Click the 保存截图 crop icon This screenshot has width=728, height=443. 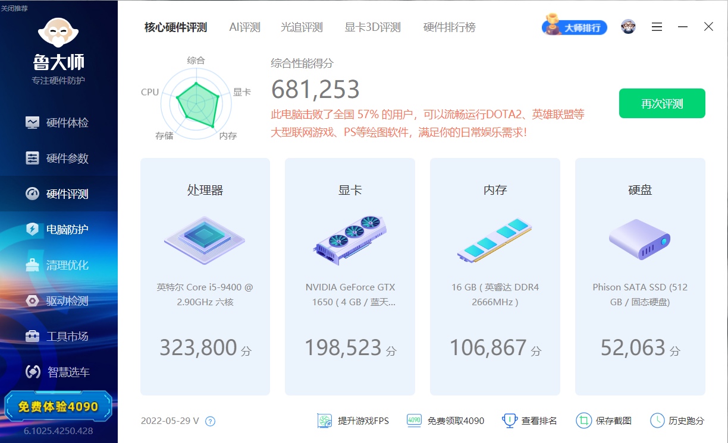point(583,420)
